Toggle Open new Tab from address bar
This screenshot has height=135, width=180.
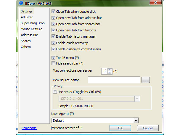click(x=53, y=18)
